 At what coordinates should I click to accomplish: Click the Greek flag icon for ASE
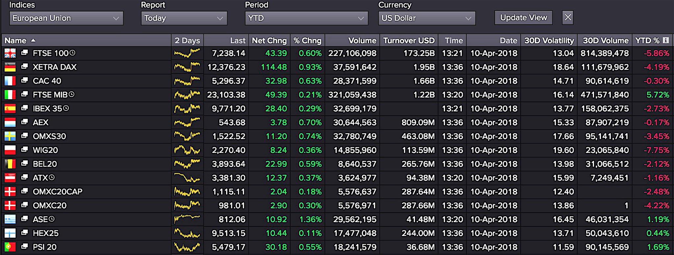point(10,219)
